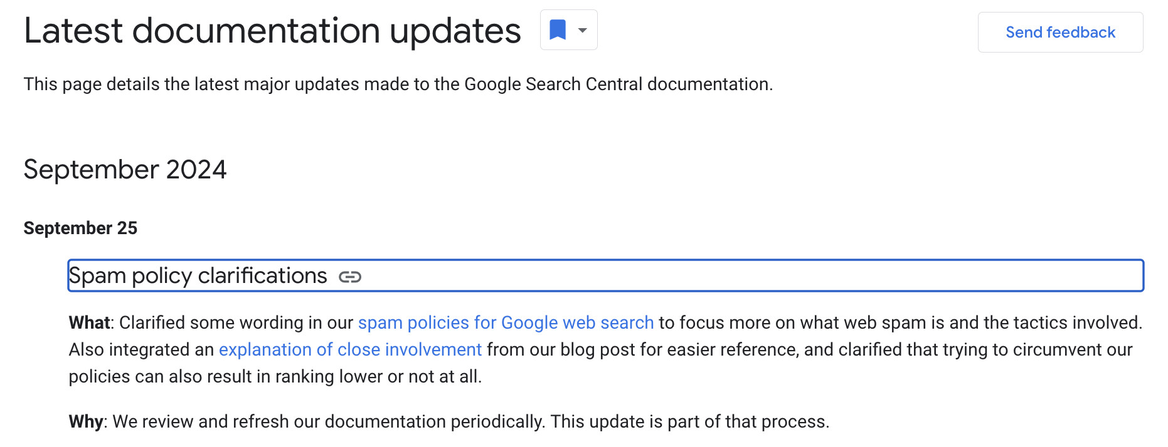Open the spam policies for Google web search link
The width and height of the screenshot is (1168, 447).
505,322
